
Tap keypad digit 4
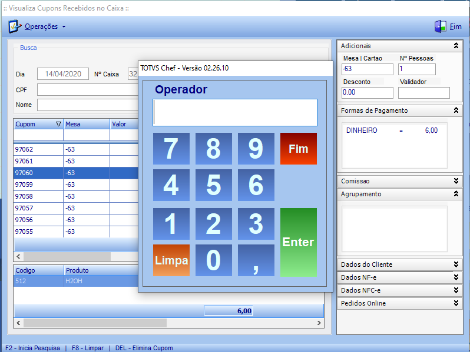pyautogui.click(x=171, y=185)
